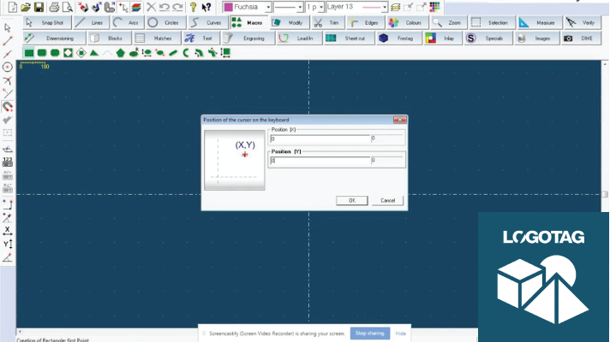The height and width of the screenshot is (342, 610).
Task: Open the Layer 13 dropdown
Action: (x=383, y=7)
